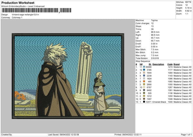Click the Brand column header

pyautogui.click(x=177, y=64)
